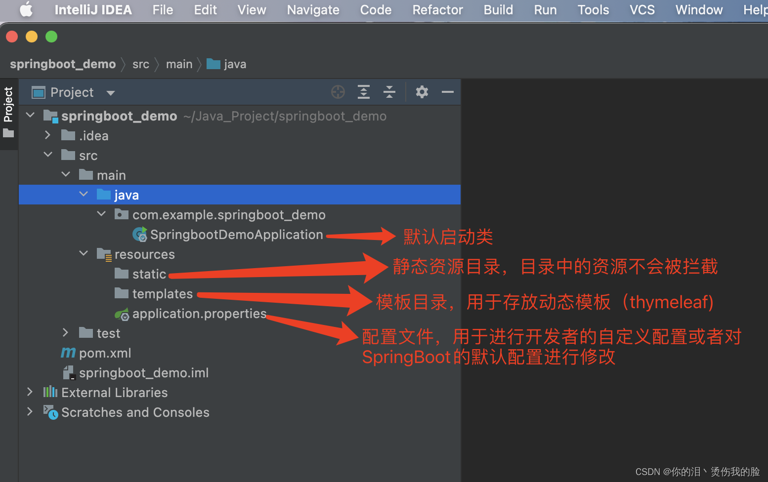Click the blue java source folder icon in tree
This screenshot has height=482, width=768.
104,194
